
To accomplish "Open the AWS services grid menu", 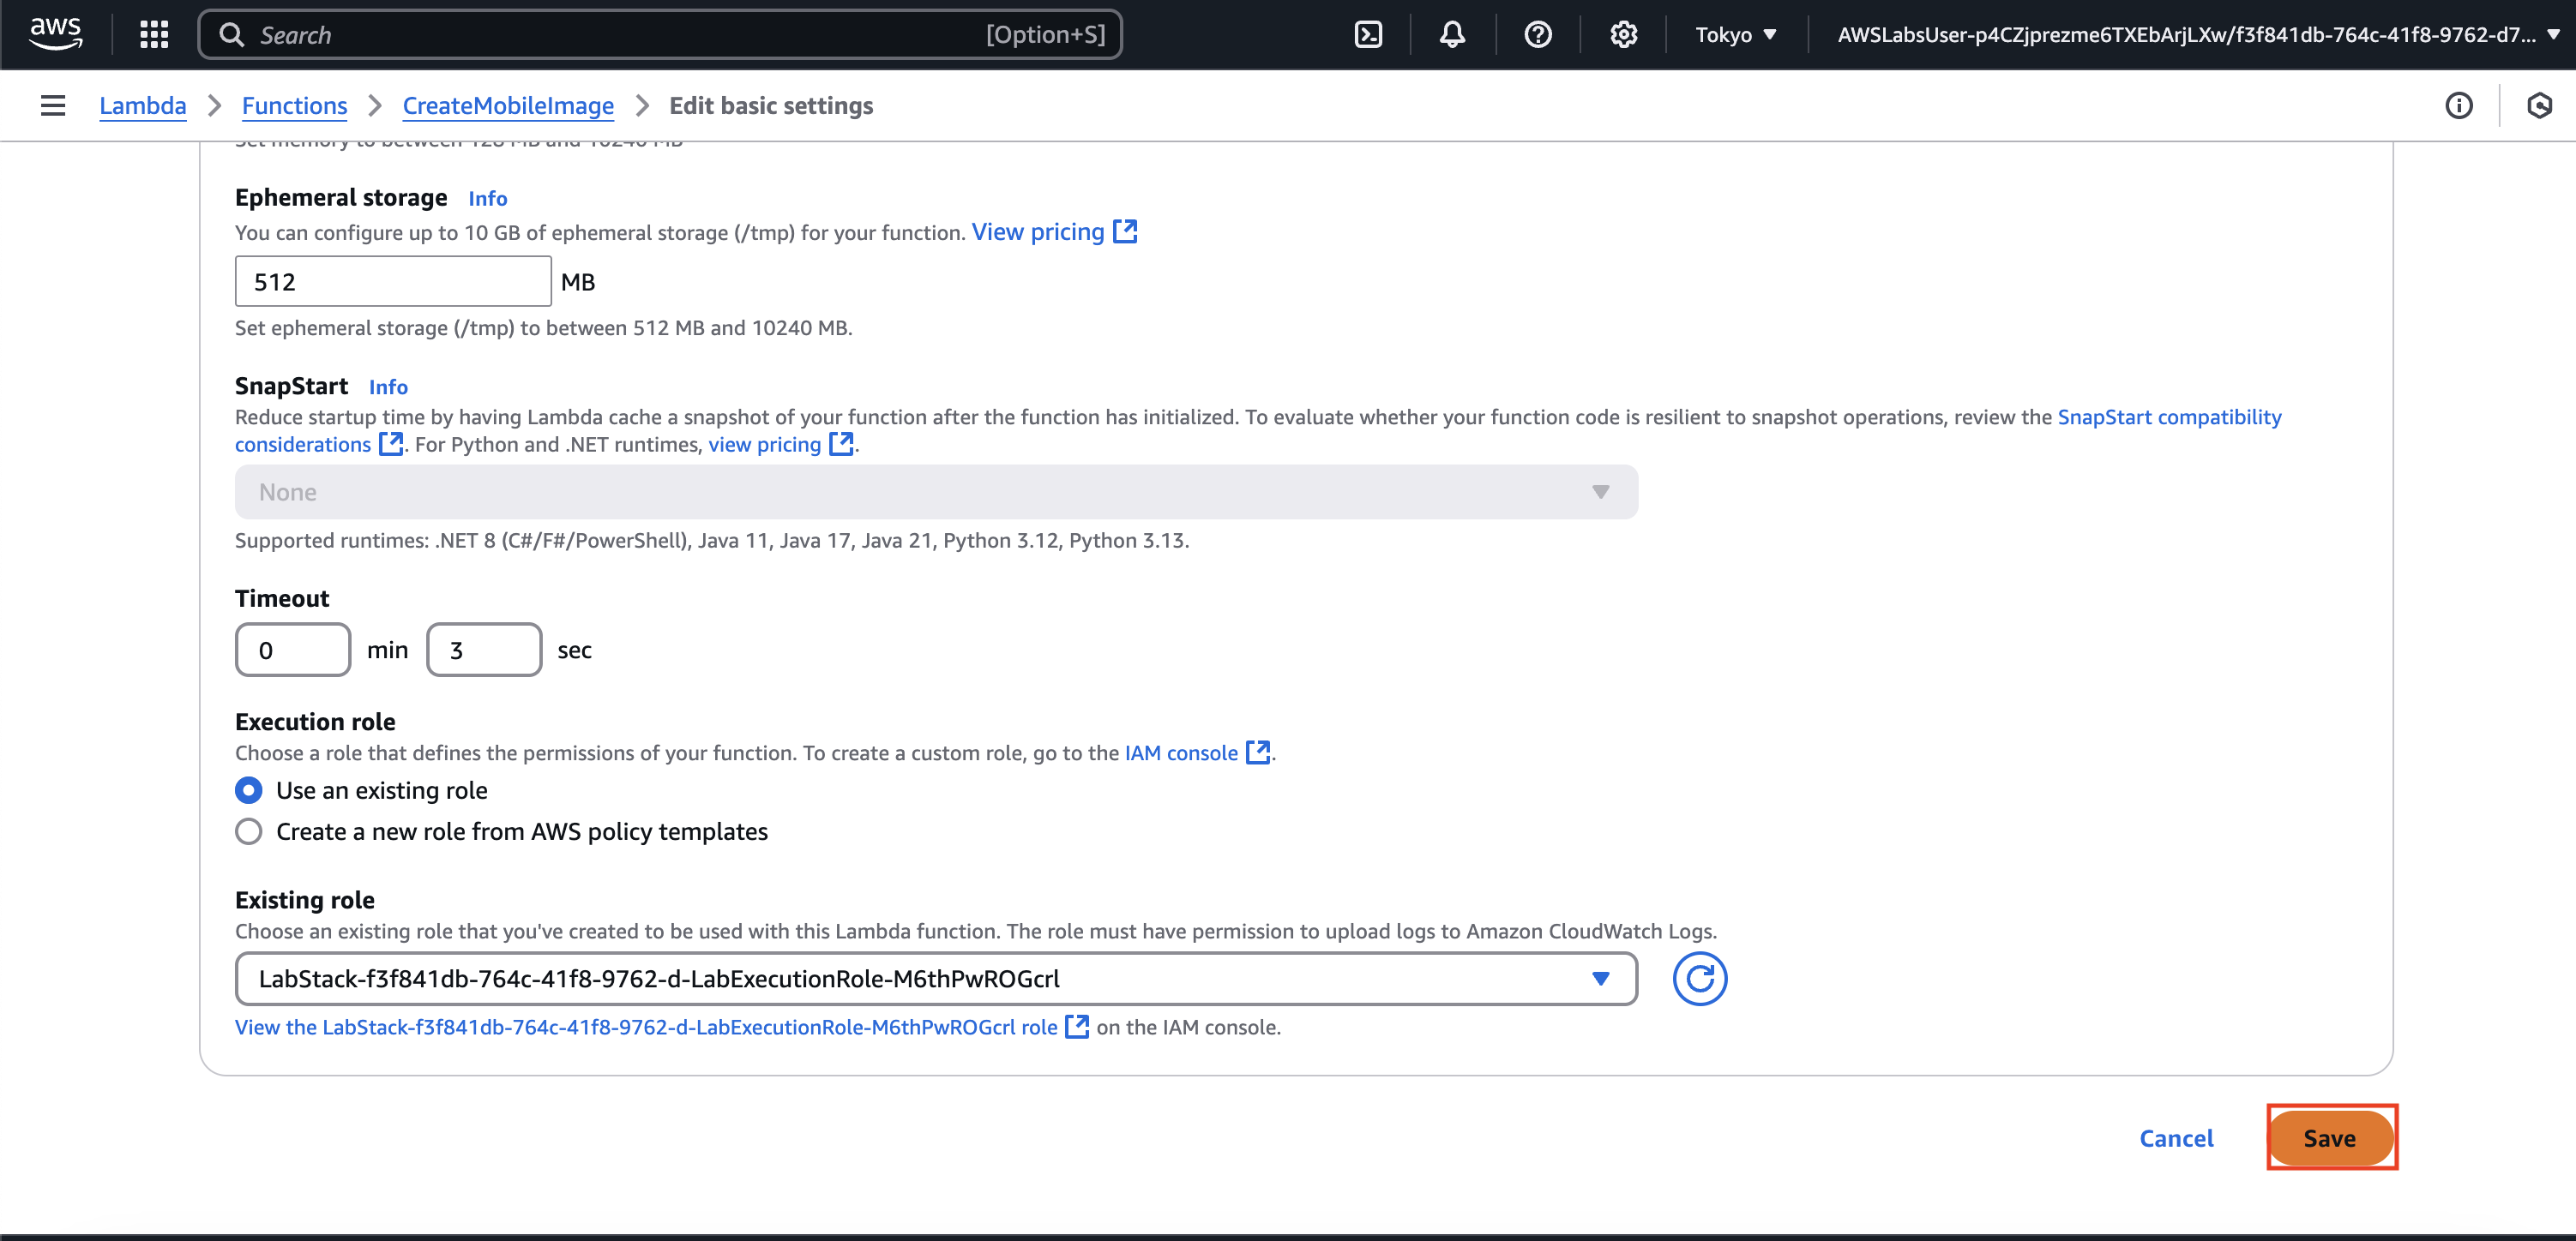I will 153,35.
